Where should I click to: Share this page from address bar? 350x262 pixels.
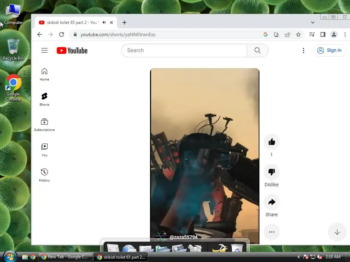point(287,34)
